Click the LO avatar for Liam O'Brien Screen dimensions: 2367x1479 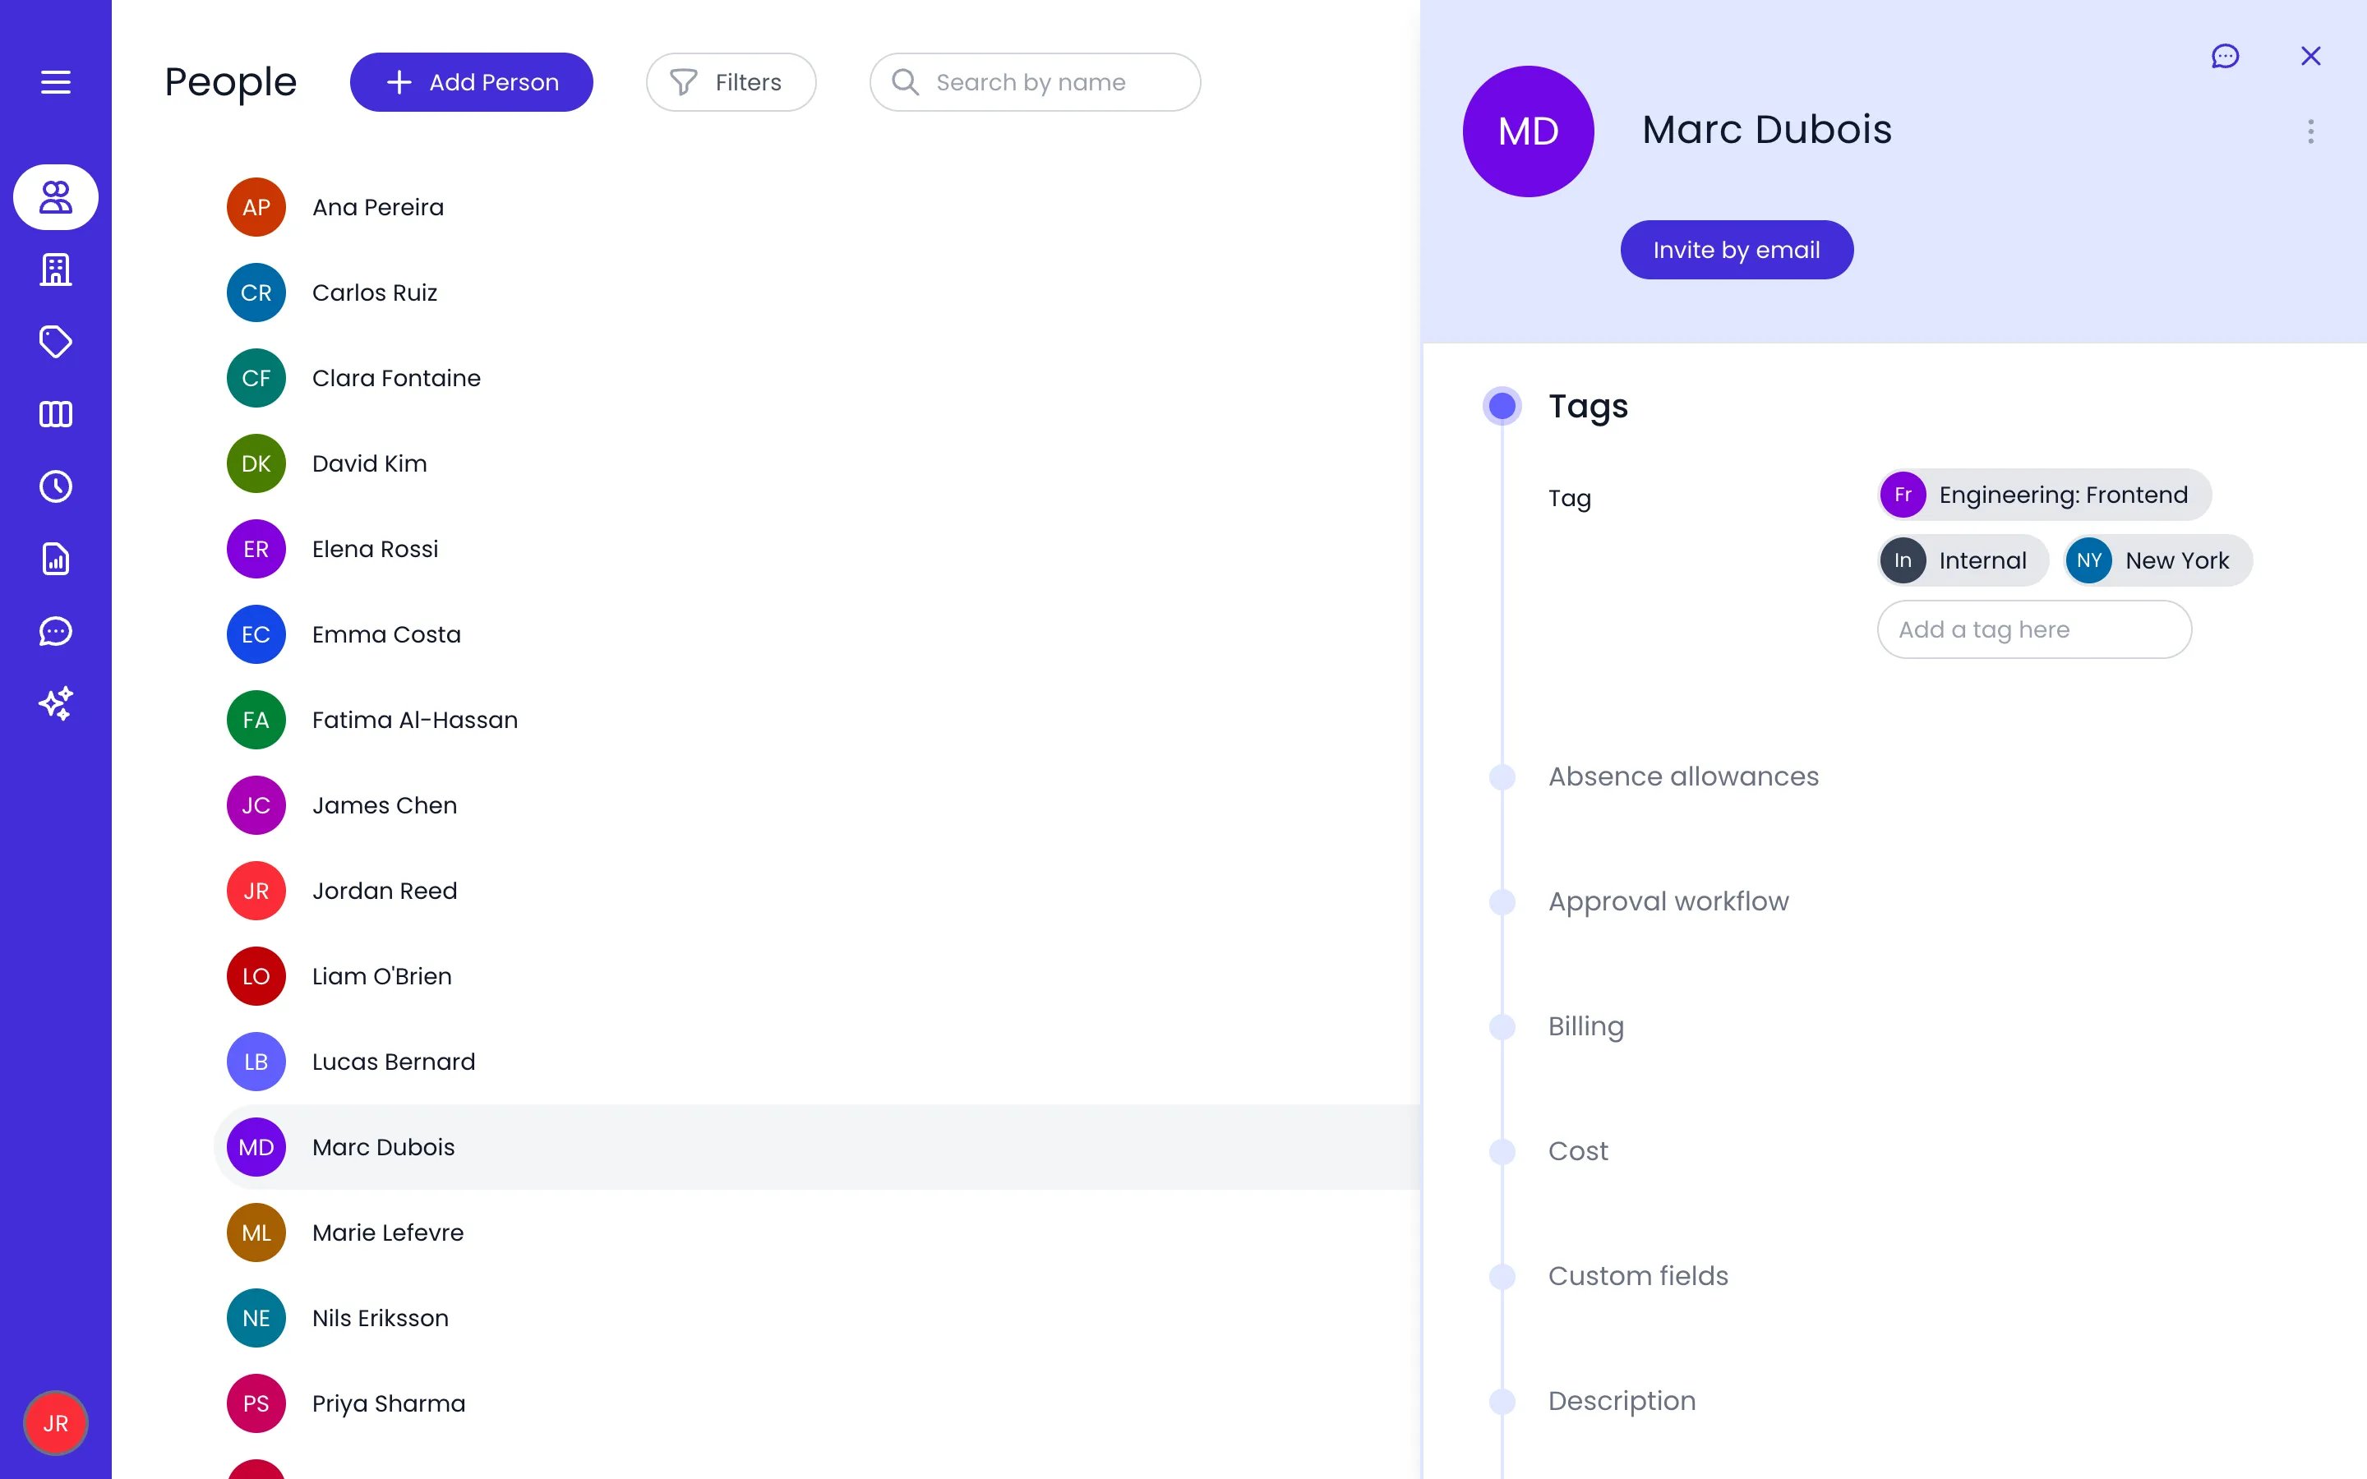pyautogui.click(x=256, y=976)
